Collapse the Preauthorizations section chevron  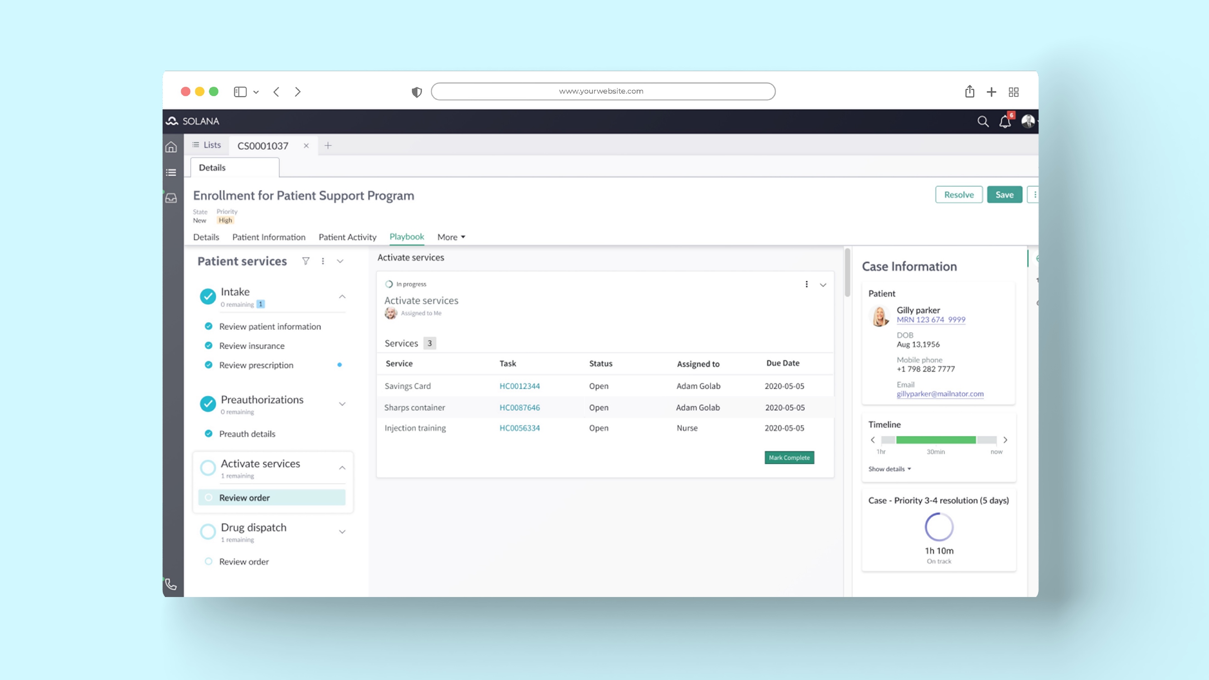pos(342,403)
